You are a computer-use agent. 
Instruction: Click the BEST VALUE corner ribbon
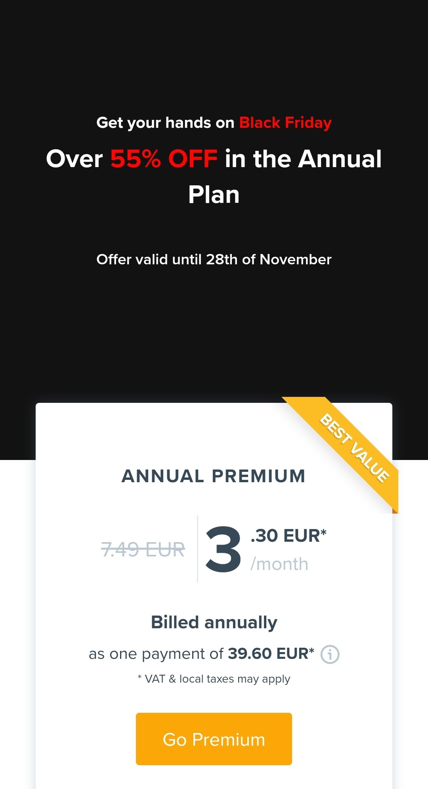click(354, 447)
